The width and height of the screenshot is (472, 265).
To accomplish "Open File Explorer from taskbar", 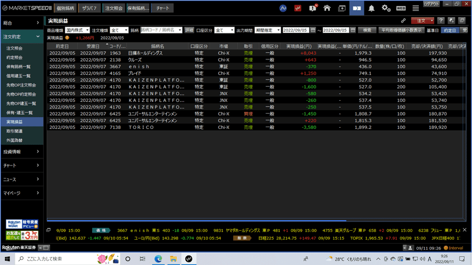I will 173,259.
